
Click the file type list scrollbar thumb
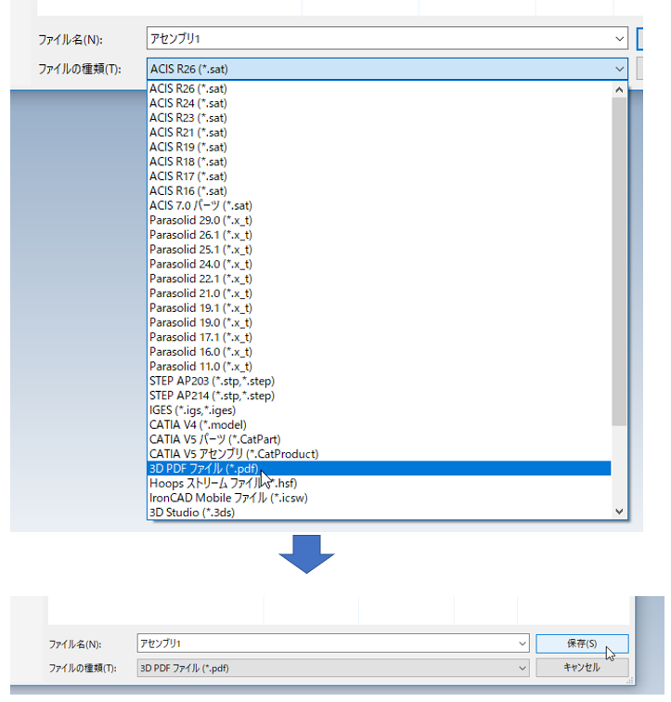click(x=619, y=262)
